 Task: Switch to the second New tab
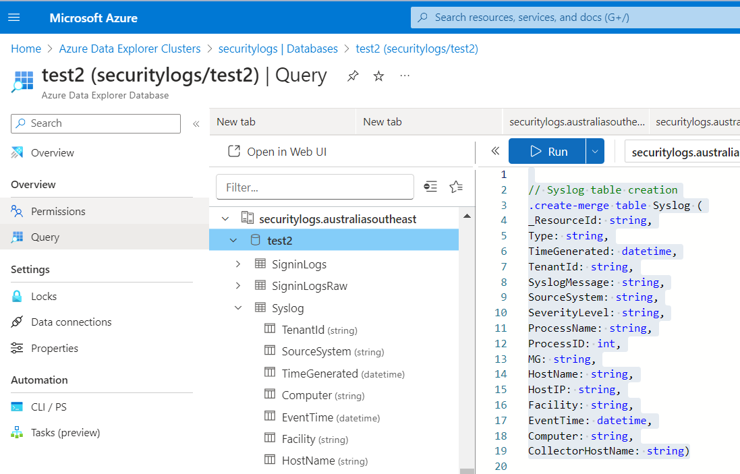[428, 121]
